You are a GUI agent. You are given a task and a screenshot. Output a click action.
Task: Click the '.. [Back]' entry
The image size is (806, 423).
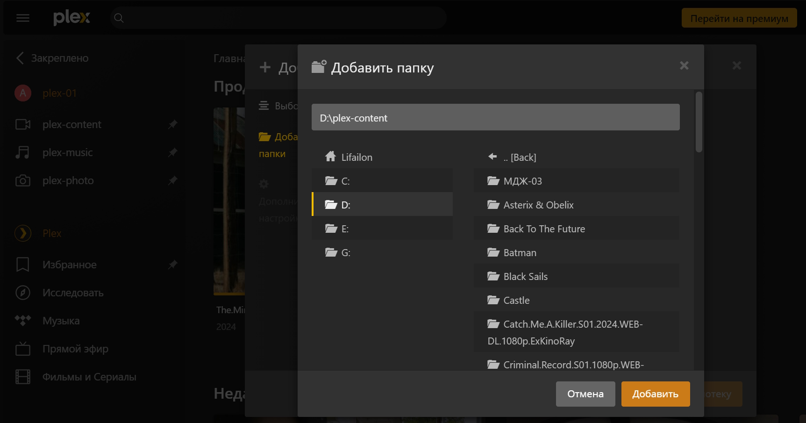(x=577, y=157)
